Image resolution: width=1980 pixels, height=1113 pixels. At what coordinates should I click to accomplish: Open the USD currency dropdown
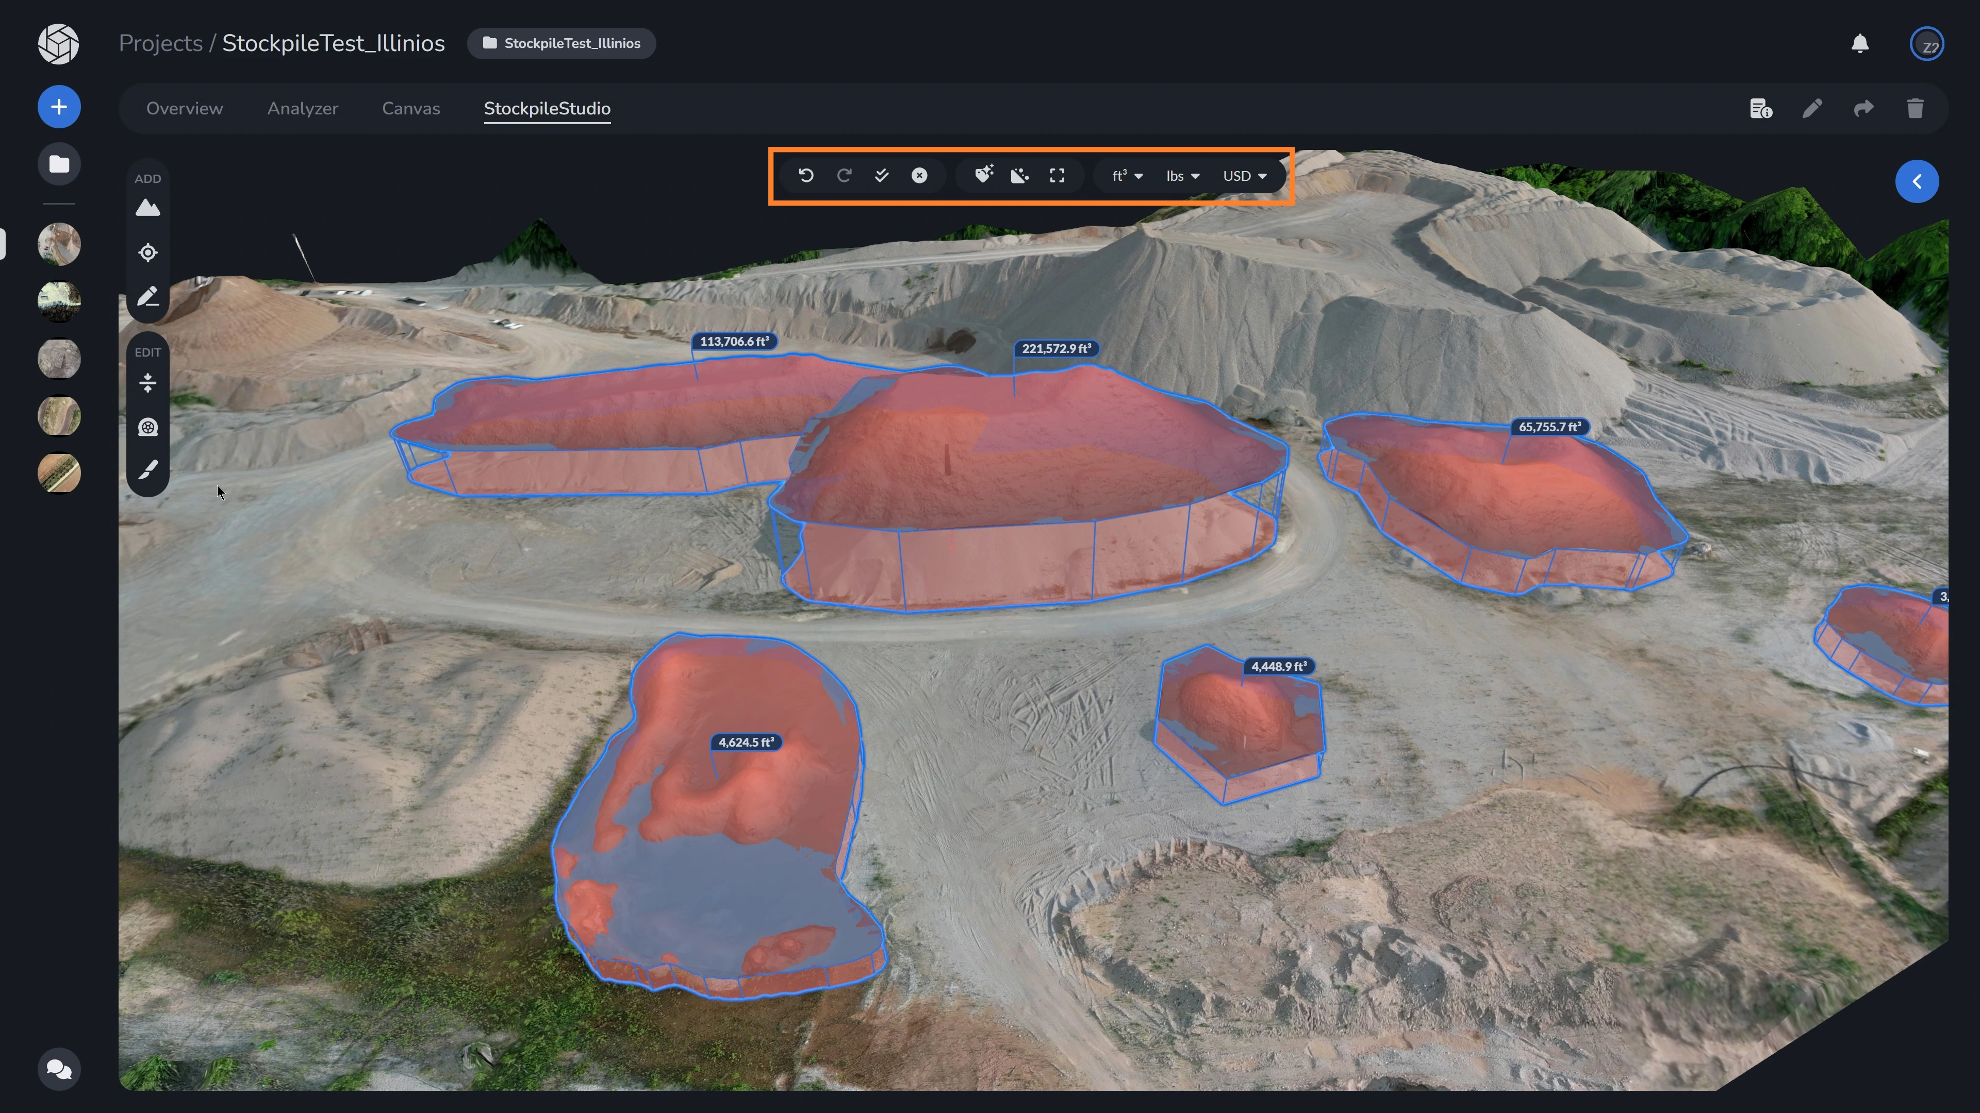(1244, 176)
